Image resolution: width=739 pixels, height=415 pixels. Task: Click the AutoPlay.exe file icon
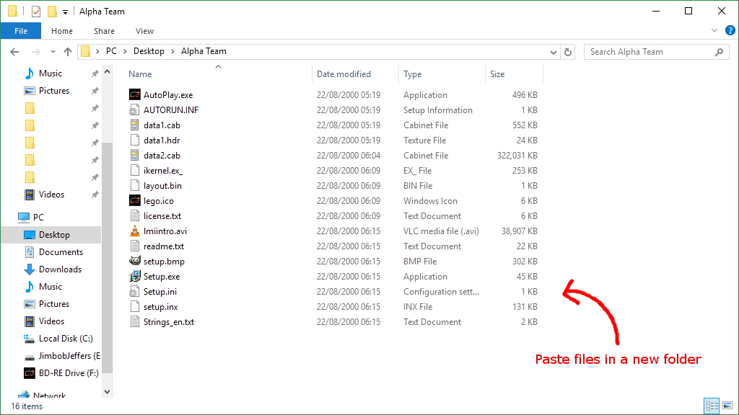135,94
